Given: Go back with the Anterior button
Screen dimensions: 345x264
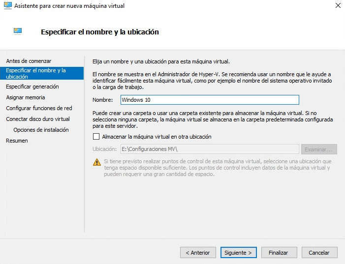Looking at the screenshot, I should click(x=198, y=253).
